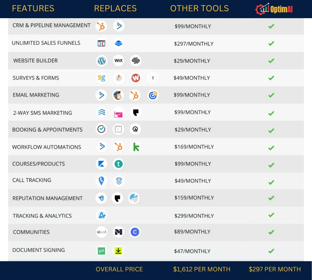Click blue layers icon in Sales Funnels row
Viewport: 312px width, 280px height.
click(119, 43)
